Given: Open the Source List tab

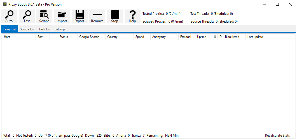Looking at the screenshot, I should [x=27, y=29].
